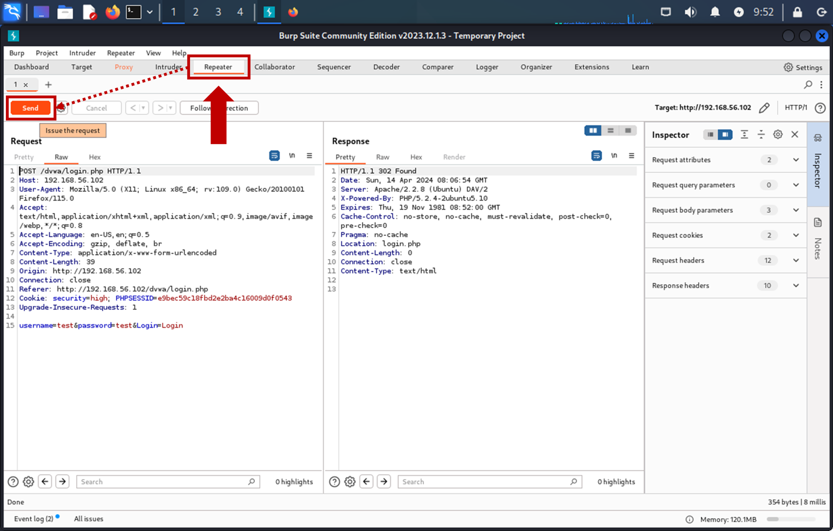Previous match arrow in Response search
The width and height of the screenshot is (833, 531).
click(367, 481)
